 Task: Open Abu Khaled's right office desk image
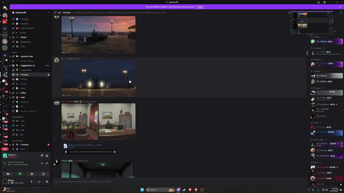[117, 122]
